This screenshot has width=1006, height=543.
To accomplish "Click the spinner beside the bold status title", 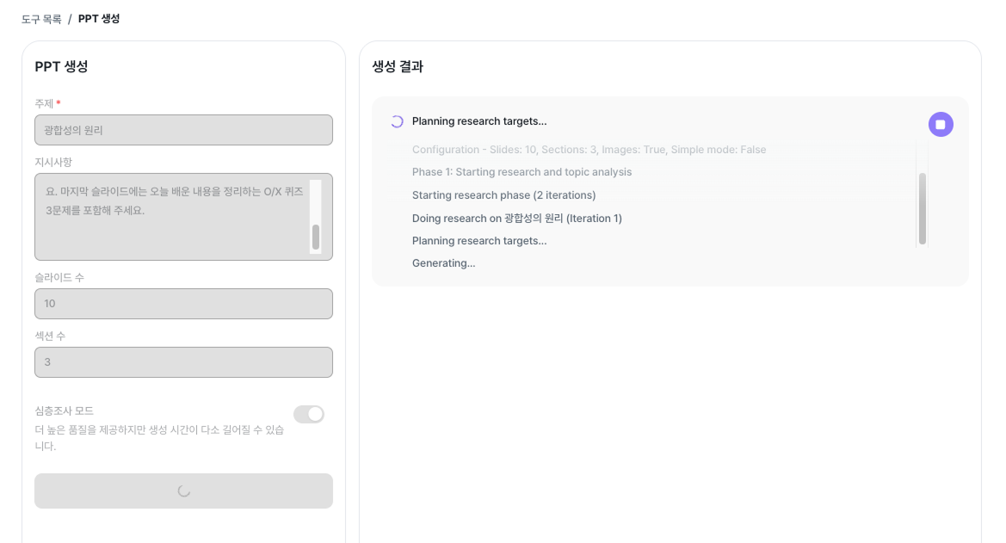I will (x=397, y=121).
